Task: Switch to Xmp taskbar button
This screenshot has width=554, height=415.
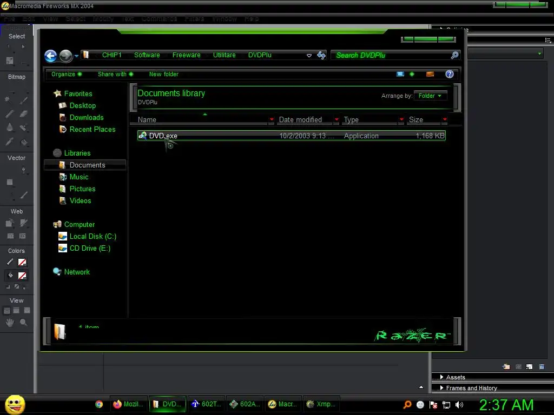Action: pyautogui.click(x=321, y=404)
